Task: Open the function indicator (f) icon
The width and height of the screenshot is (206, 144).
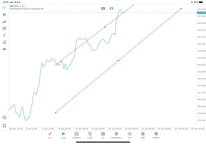Action: (5, 35)
